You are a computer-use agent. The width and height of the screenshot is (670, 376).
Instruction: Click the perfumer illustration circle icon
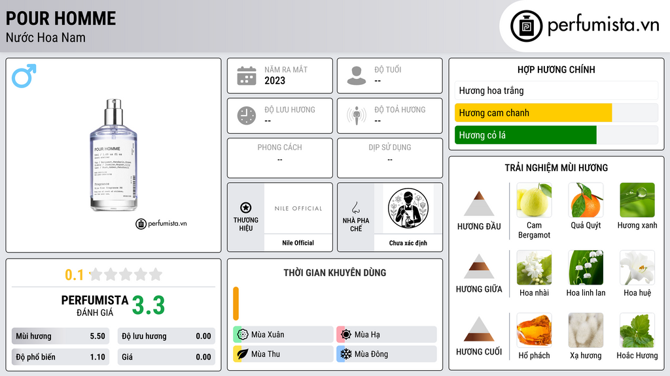pos(408,208)
